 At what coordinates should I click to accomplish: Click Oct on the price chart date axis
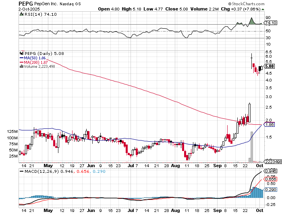click(259, 166)
